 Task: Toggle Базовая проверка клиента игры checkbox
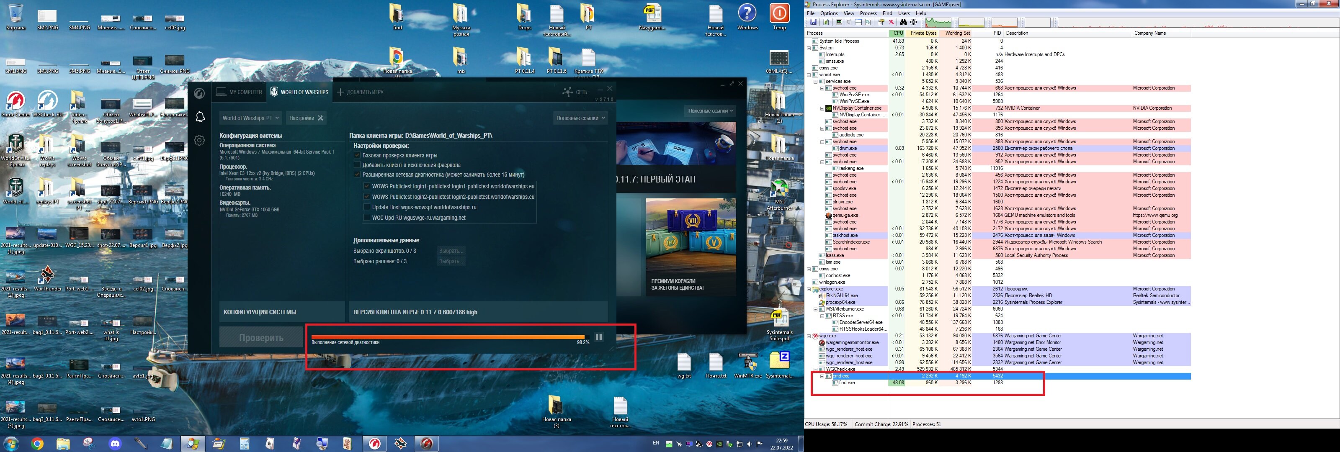357,155
